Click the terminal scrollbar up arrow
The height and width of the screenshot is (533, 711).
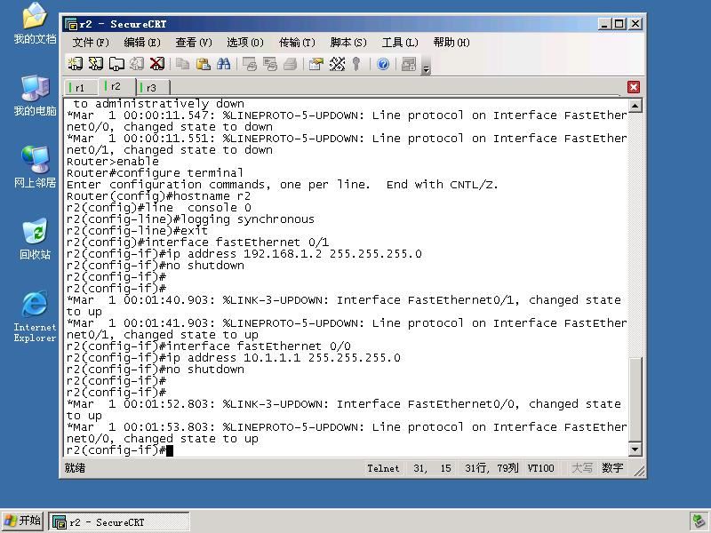click(x=635, y=106)
